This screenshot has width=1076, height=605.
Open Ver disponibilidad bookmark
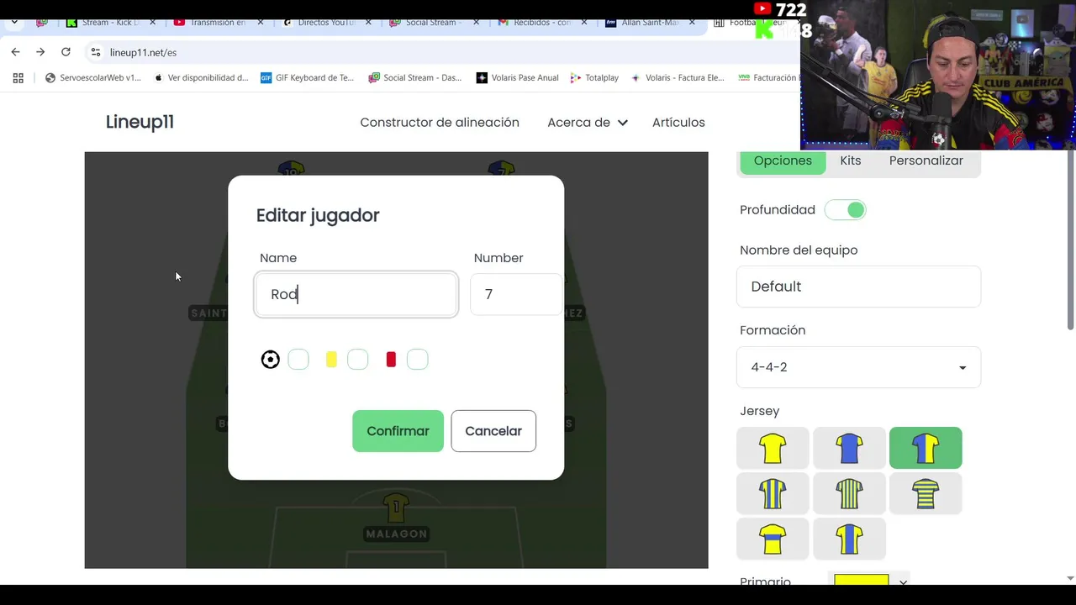201,77
